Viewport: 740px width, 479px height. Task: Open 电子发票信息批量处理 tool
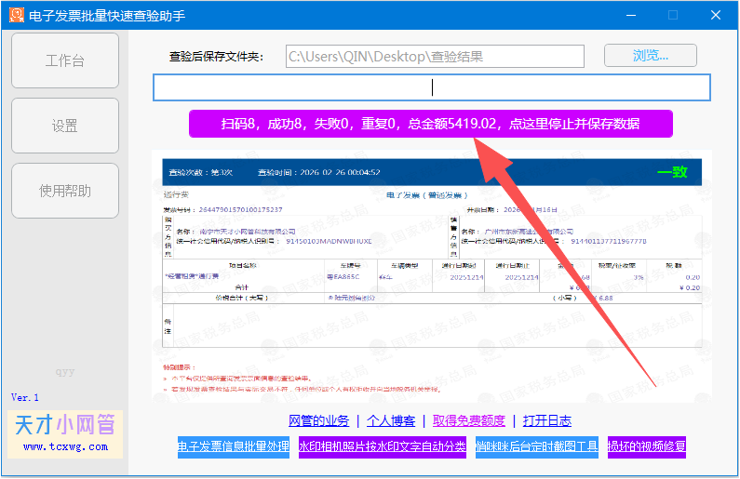[x=234, y=446]
